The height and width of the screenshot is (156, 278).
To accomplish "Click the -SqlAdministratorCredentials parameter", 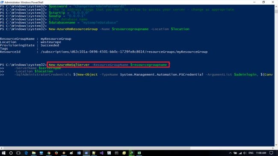I will tap(42, 74).
